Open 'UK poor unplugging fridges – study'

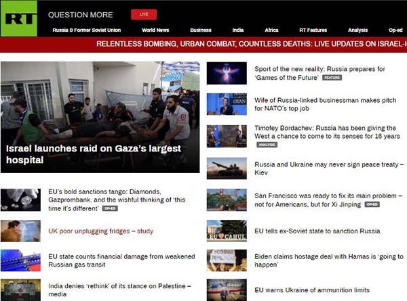[100, 231]
